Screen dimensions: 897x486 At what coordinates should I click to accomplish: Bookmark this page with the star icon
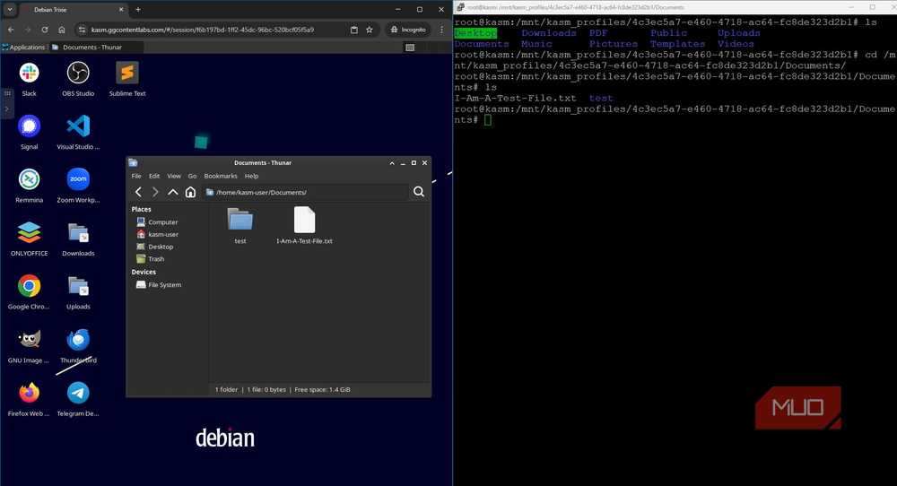click(x=370, y=30)
